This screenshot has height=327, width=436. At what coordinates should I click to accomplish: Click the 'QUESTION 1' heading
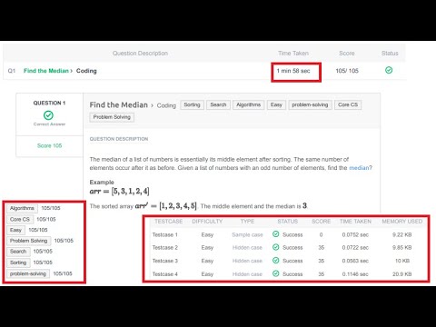(x=49, y=103)
